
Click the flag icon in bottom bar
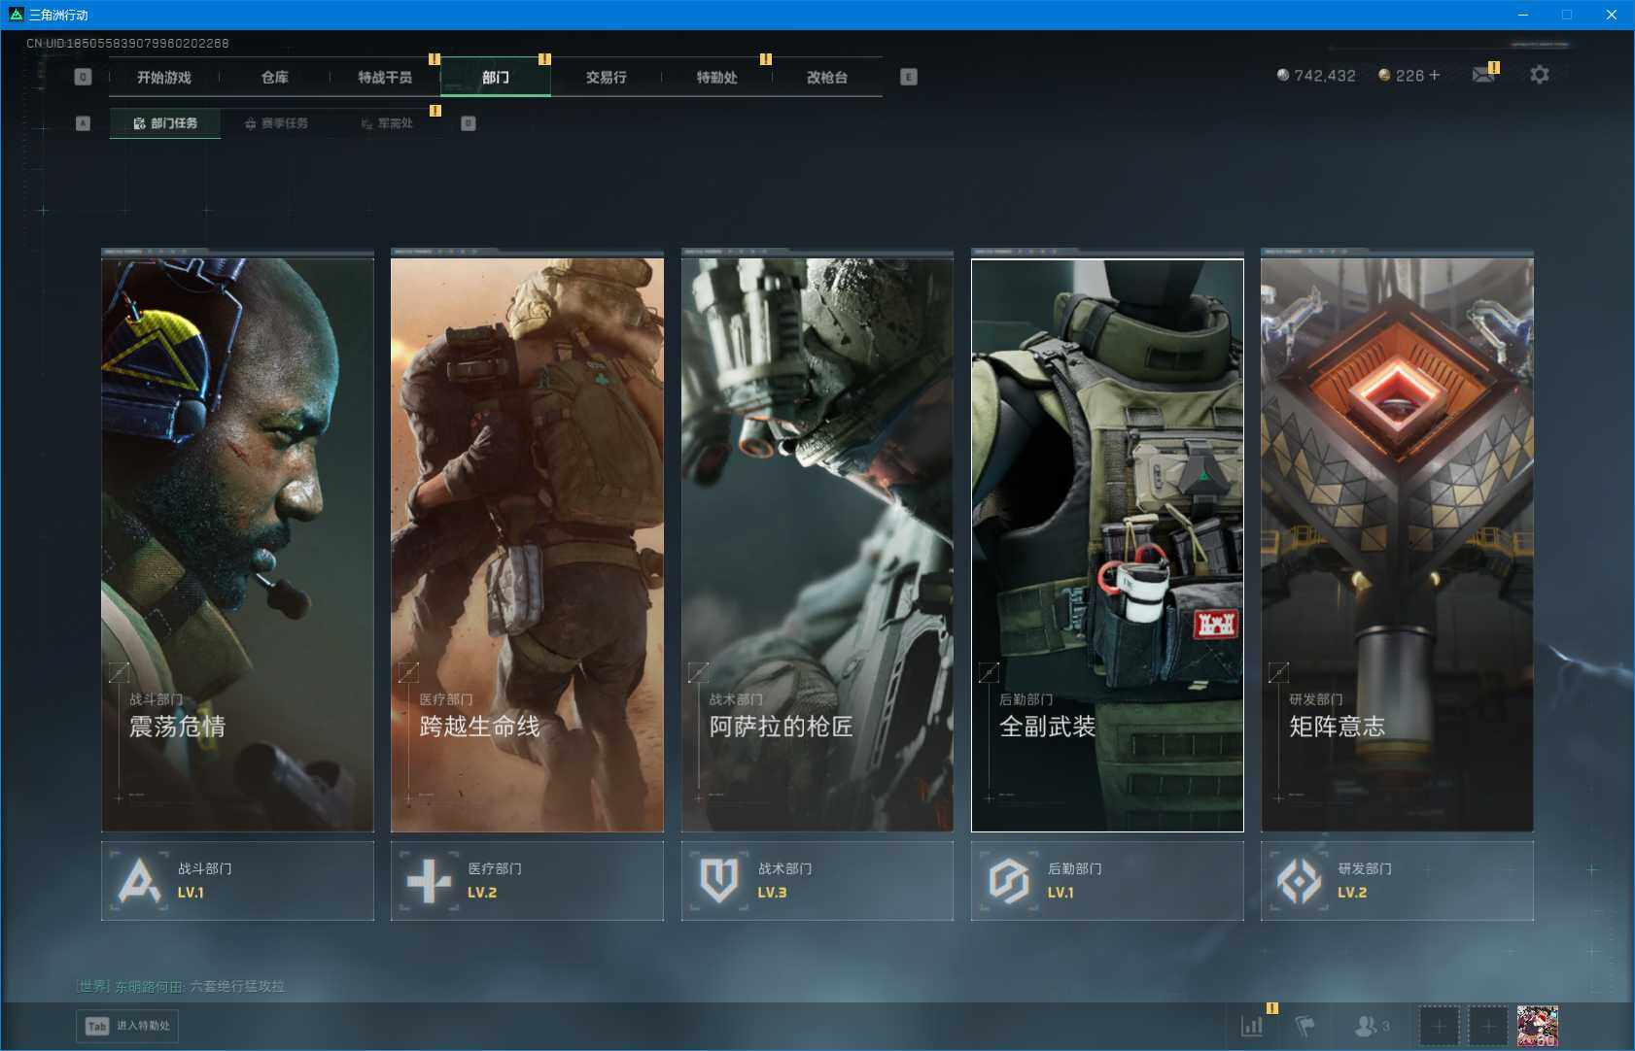(1305, 1026)
